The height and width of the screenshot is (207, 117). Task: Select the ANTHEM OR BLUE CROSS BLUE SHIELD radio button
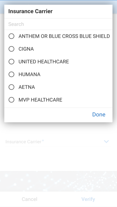[11, 36]
